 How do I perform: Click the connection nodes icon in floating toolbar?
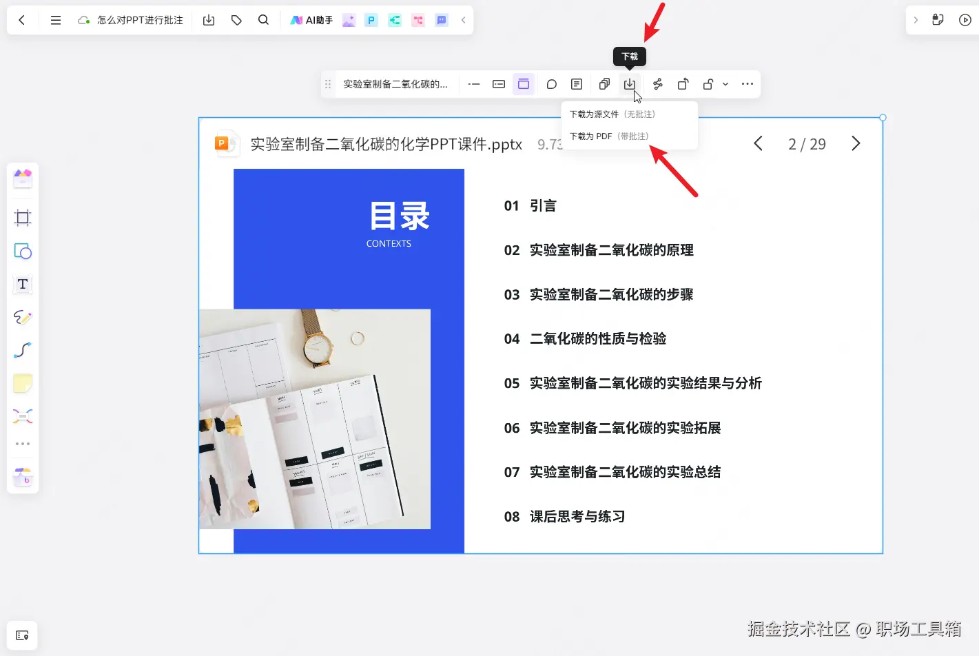coord(658,84)
